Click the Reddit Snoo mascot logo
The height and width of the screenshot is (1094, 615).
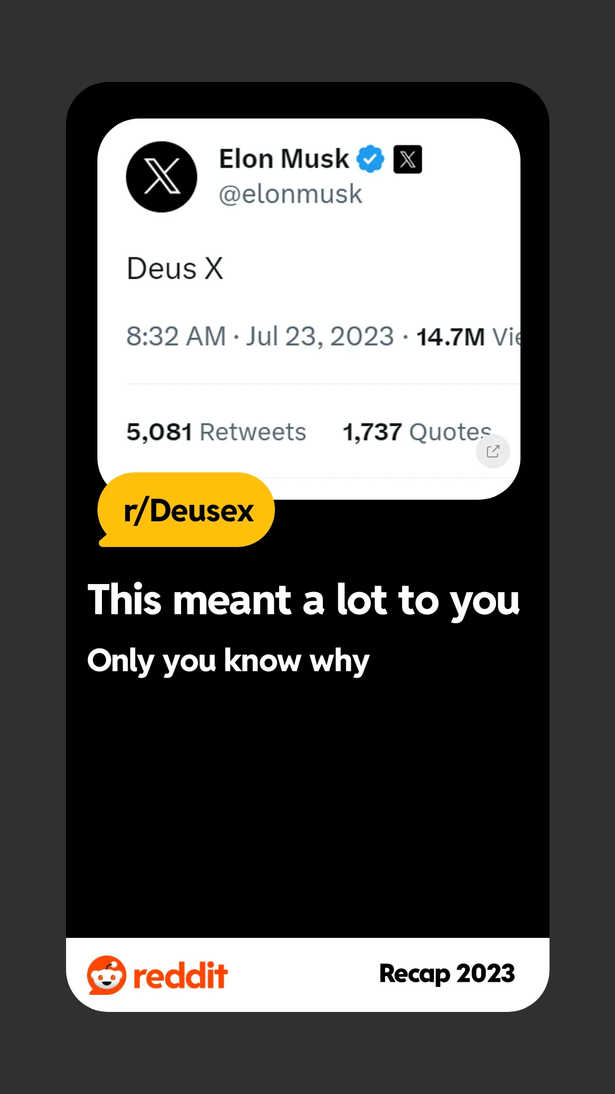(106, 975)
